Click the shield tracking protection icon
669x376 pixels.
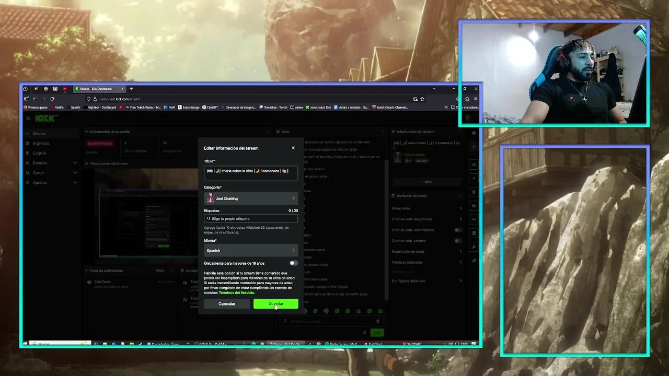[x=88, y=99]
